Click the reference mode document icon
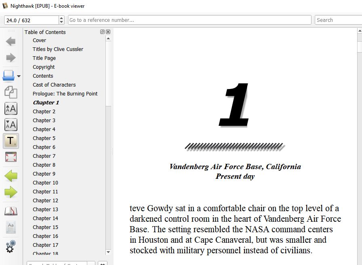Screen dimensions: 362x265 (11, 227)
